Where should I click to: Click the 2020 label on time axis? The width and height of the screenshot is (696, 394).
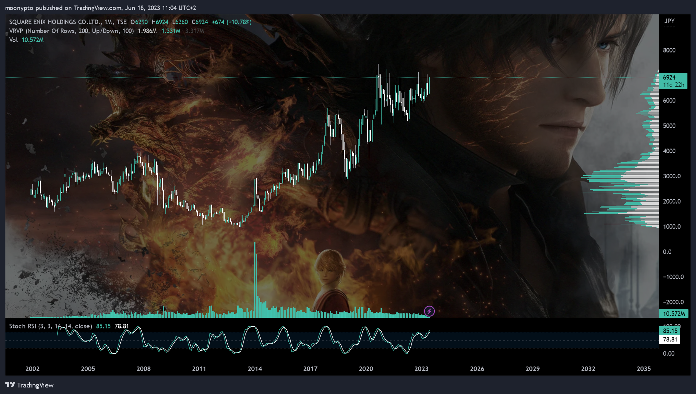coord(366,369)
